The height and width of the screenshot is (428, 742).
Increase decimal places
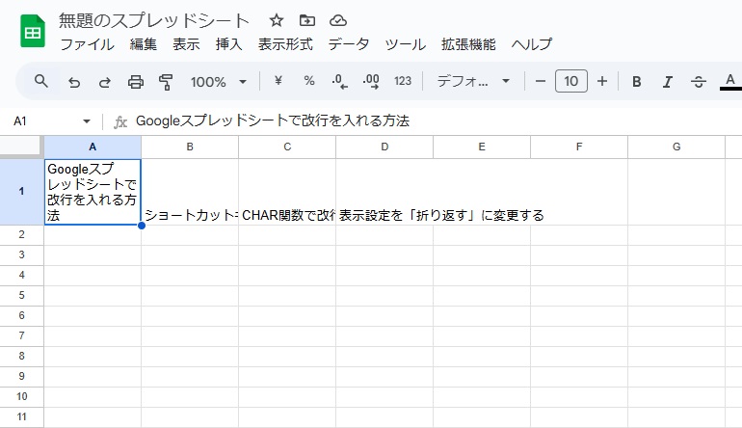pos(371,81)
